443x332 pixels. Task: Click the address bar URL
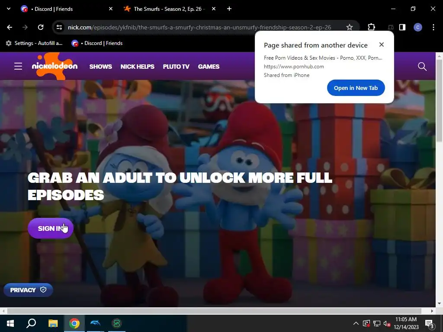(x=199, y=27)
